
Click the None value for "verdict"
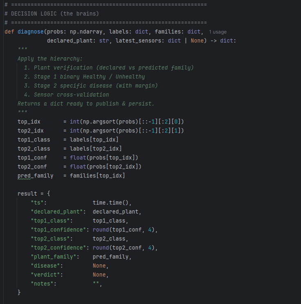point(99,275)
